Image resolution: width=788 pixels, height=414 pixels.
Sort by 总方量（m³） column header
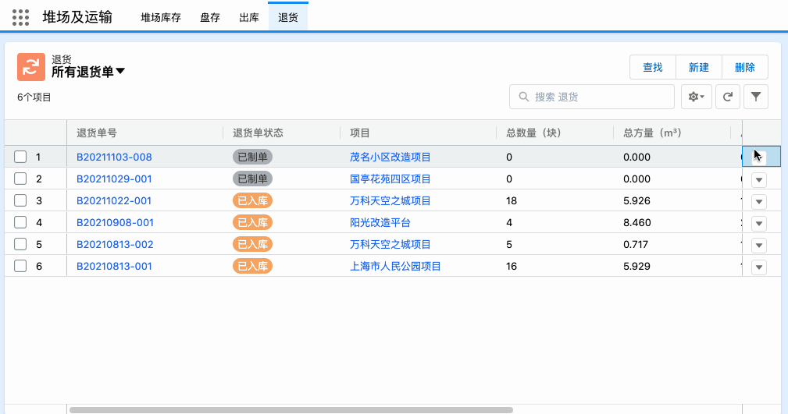(x=652, y=133)
